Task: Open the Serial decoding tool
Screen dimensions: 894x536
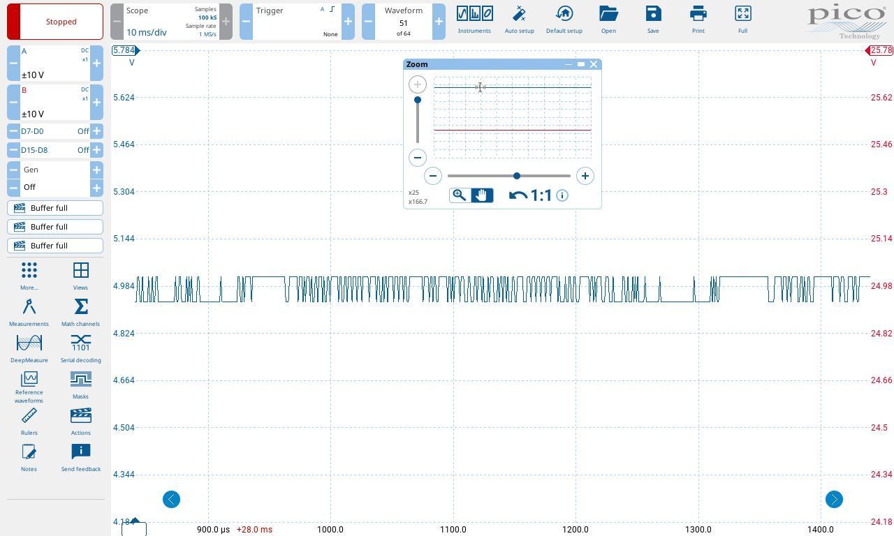Action: pyautogui.click(x=80, y=348)
